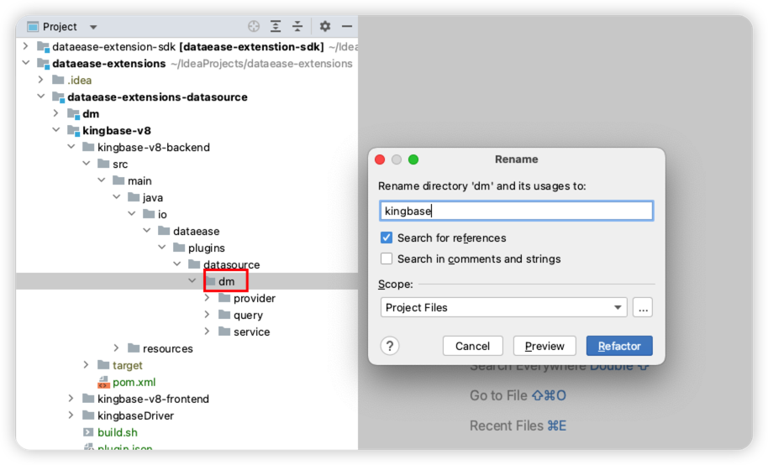Hide the Project panel with minus icon
Screen dimensions: 768x465
(347, 26)
